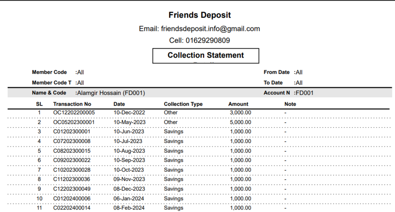Click the Amount column header
This screenshot has height=212, width=395.
238,104
